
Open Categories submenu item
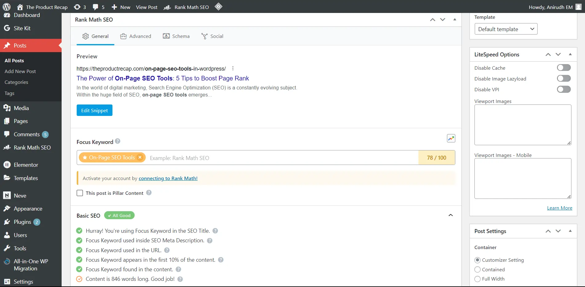[16, 82]
